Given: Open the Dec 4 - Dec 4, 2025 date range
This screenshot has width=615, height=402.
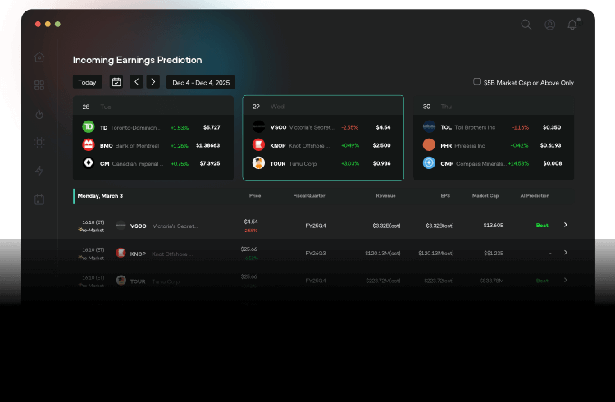Looking at the screenshot, I should (201, 82).
